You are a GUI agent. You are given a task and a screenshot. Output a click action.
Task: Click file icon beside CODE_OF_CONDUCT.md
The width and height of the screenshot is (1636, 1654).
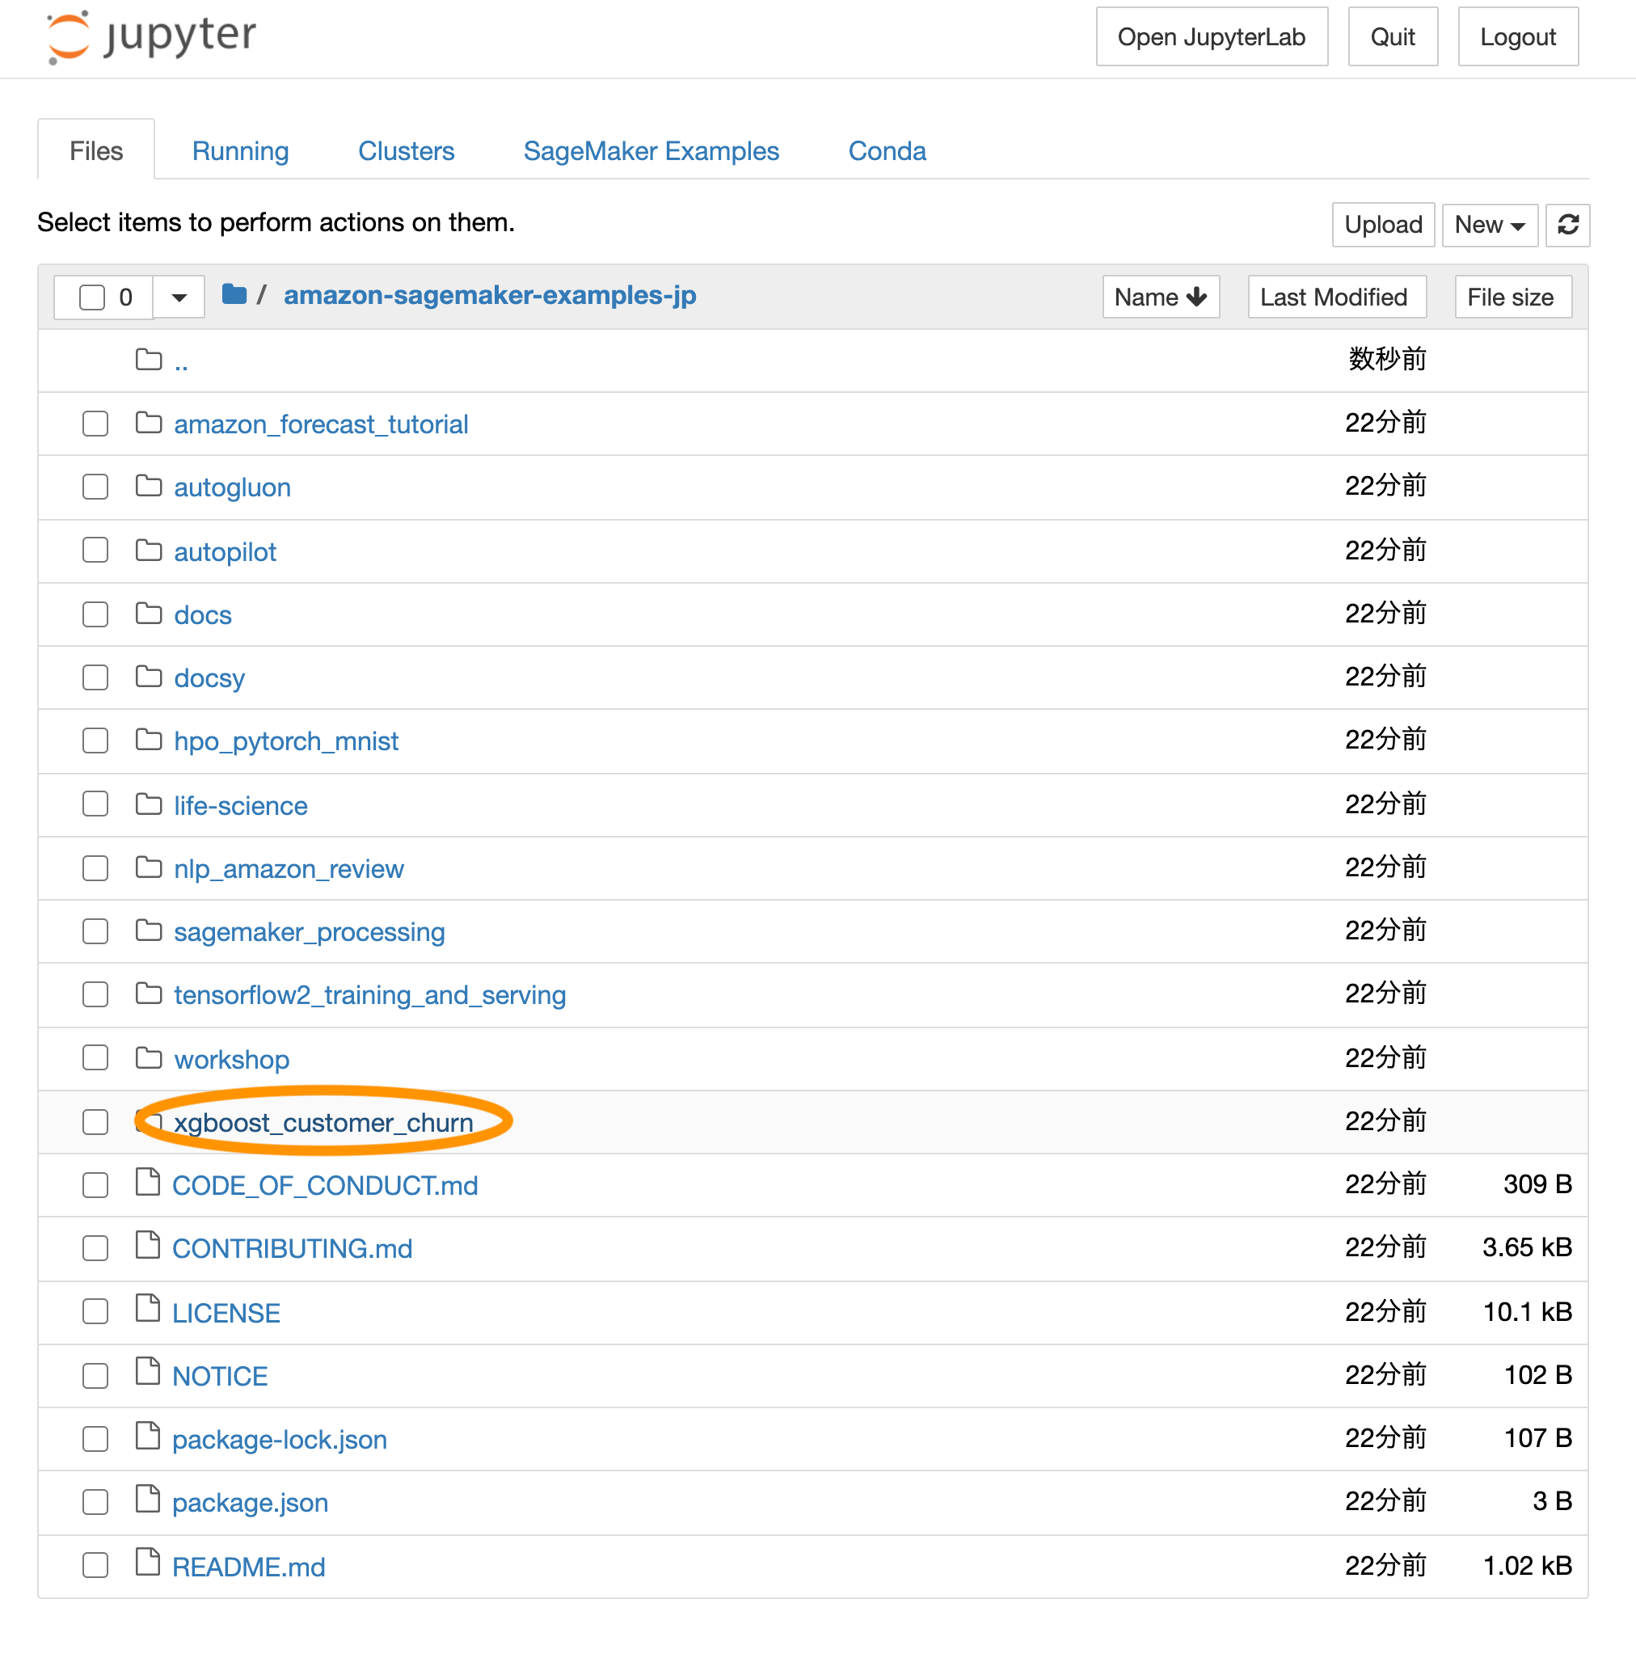[x=148, y=1182]
